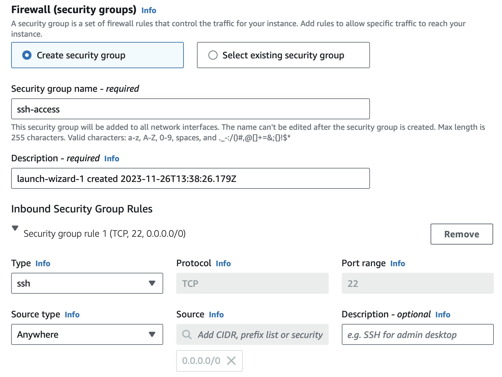Open Info link beside Description - optional
Image resolution: width=502 pixels, height=377 pixels.
[x=443, y=315]
